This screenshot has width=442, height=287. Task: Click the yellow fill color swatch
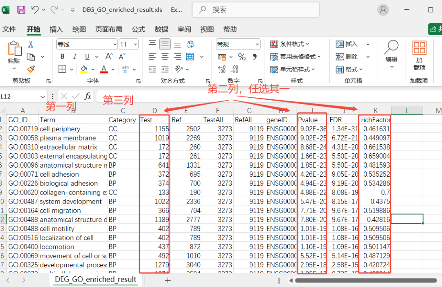84,69
